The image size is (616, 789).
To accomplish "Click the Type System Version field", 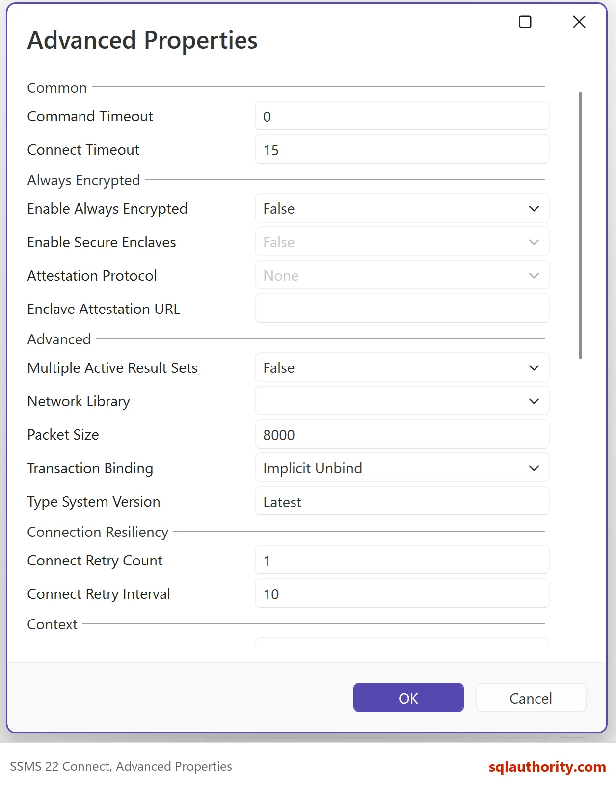I will pos(402,501).
